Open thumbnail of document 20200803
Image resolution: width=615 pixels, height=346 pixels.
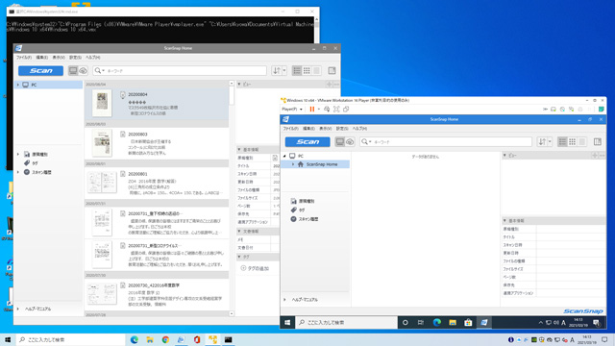pos(102,143)
